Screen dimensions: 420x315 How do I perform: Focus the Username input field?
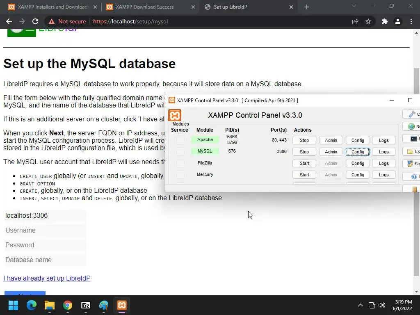pyautogui.click(x=45, y=231)
